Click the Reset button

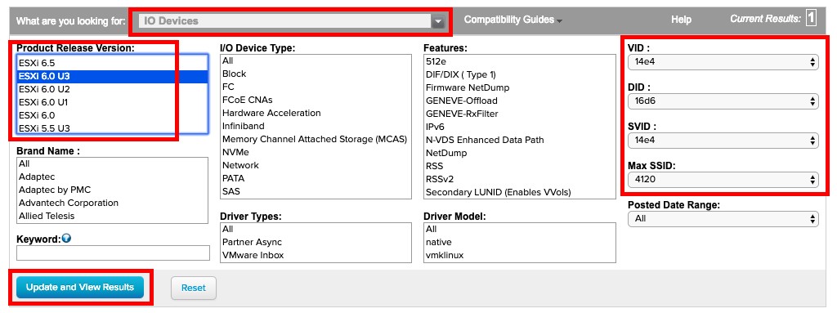click(193, 288)
